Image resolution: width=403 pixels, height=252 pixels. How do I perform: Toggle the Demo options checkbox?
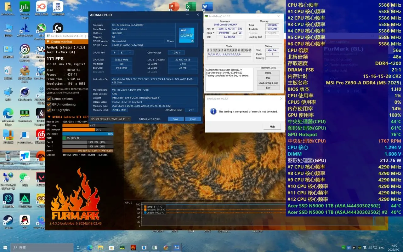[49, 99]
